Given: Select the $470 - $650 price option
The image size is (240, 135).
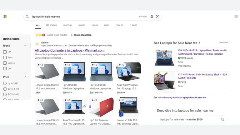Looking at the screenshot, I should coord(5,94).
